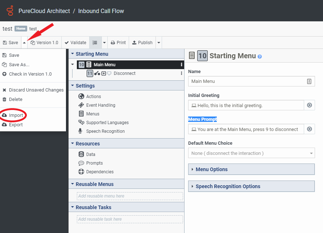Image resolution: width=323 pixels, height=233 pixels.
Task: Select the Main Menu tree row
Action: (130, 64)
